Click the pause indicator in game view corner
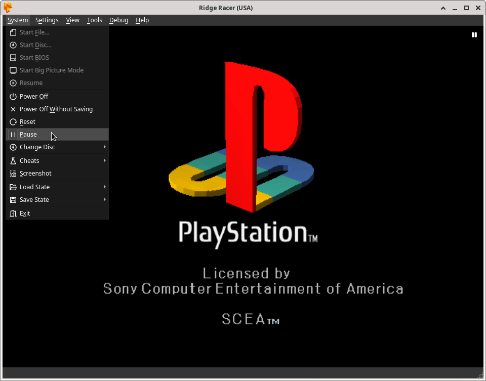Screen dimensions: 486x381 [x=474, y=35]
